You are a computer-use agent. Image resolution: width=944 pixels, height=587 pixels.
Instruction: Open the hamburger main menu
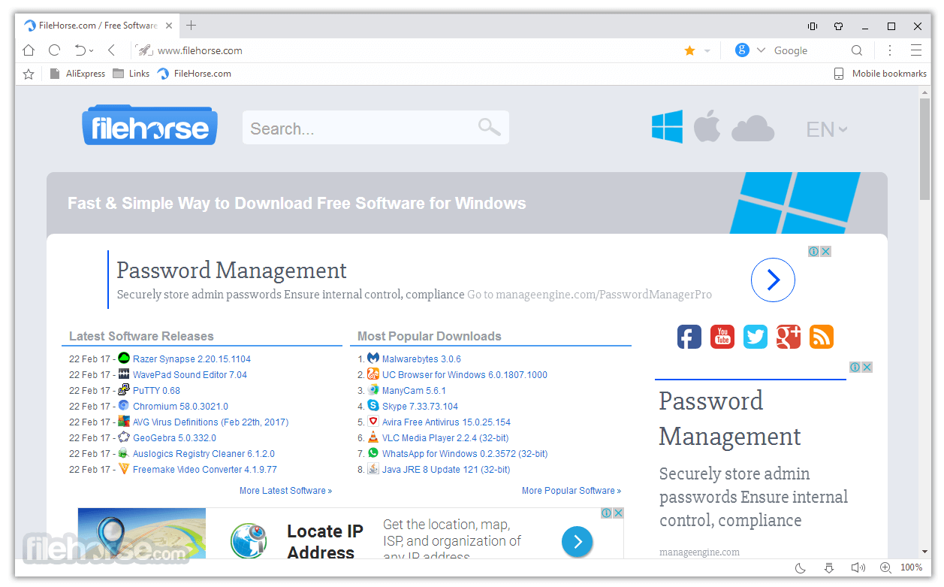point(916,50)
